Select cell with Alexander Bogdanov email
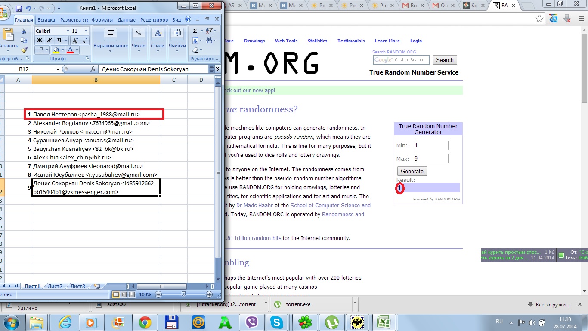This screenshot has width=588, height=331. click(x=96, y=123)
